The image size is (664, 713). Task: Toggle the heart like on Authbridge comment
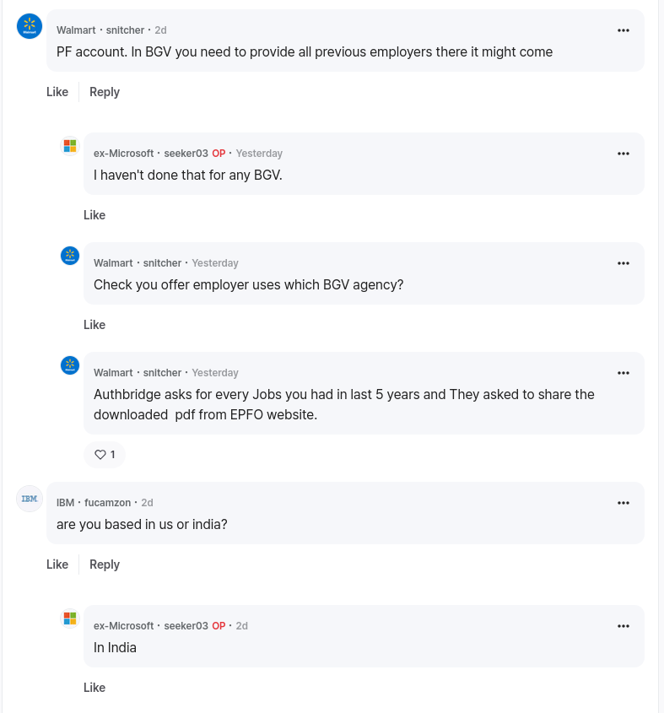point(105,455)
